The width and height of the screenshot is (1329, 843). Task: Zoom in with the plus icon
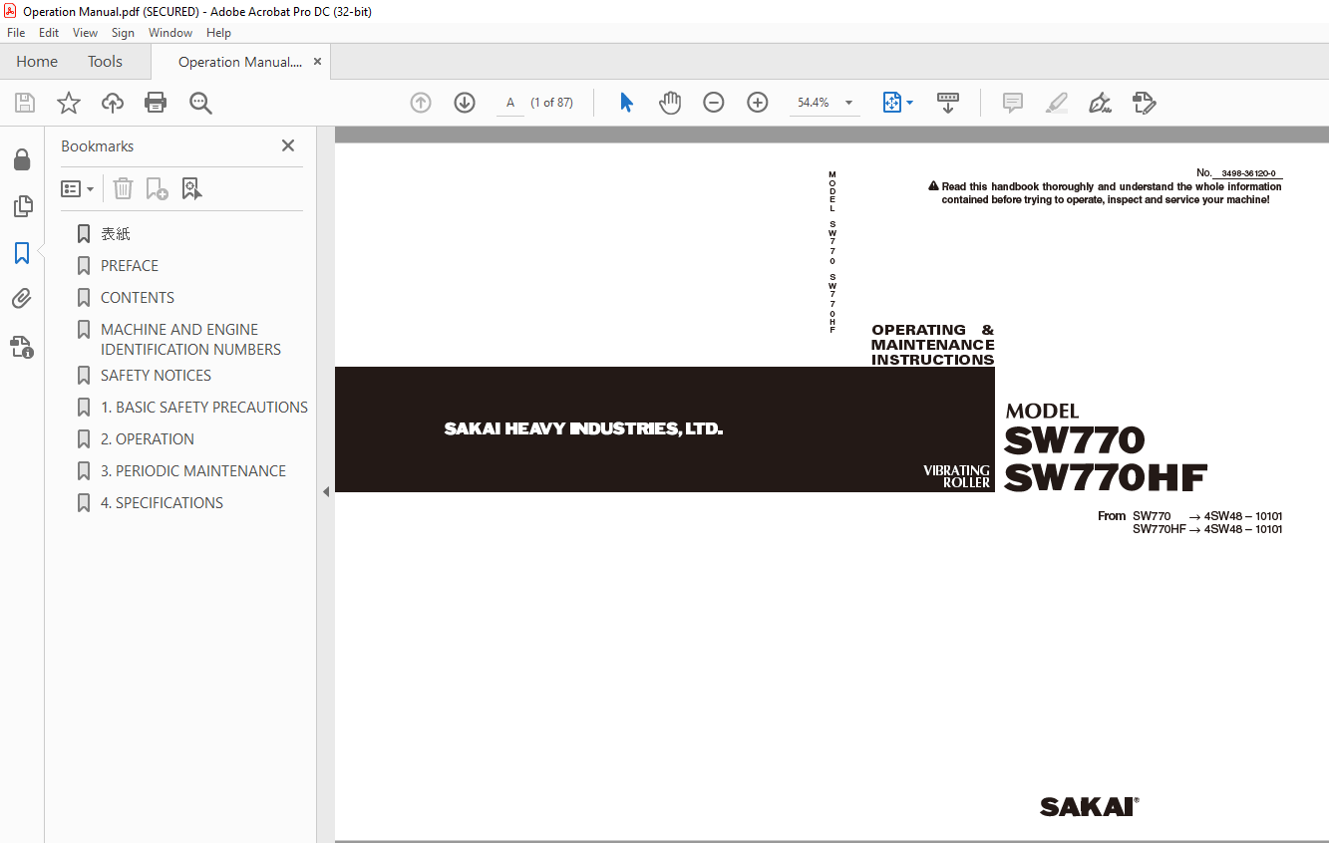click(758, 103)
